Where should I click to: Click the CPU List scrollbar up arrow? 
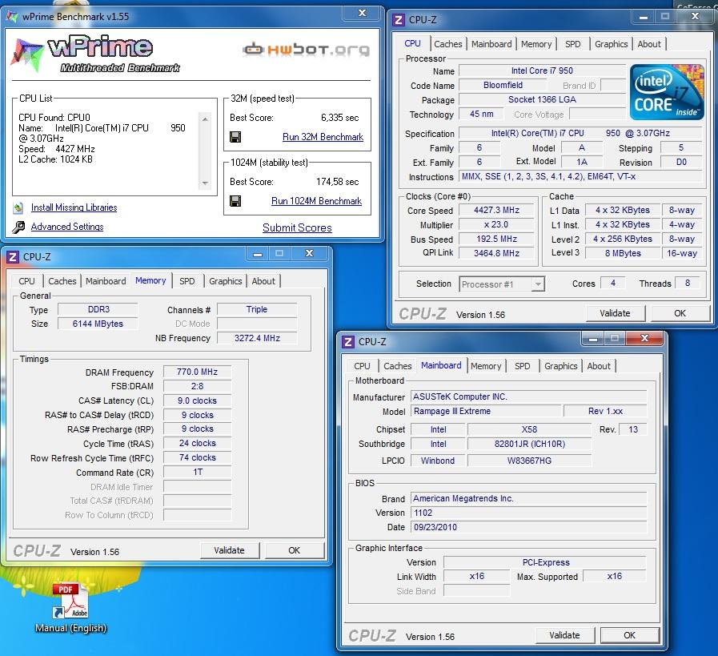click(205, 119)
